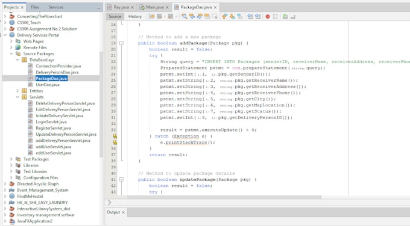The image size is (410, 226).
Task: Minimize the Projects panel group
Action: pos(98,8)
